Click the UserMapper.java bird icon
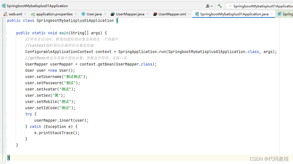The width and height of the screenshot is (293, 164). click(x=112, y=14)
